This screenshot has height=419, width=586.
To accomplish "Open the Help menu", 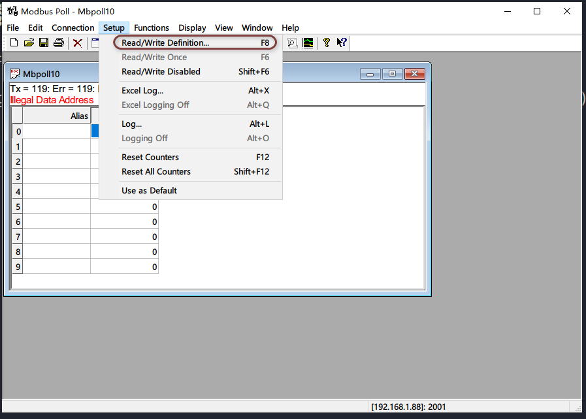I will tap(290, 27).
